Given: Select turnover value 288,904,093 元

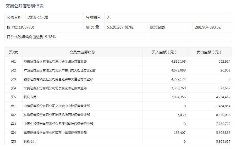Looking at the screenshot, I should click(208, 27).
